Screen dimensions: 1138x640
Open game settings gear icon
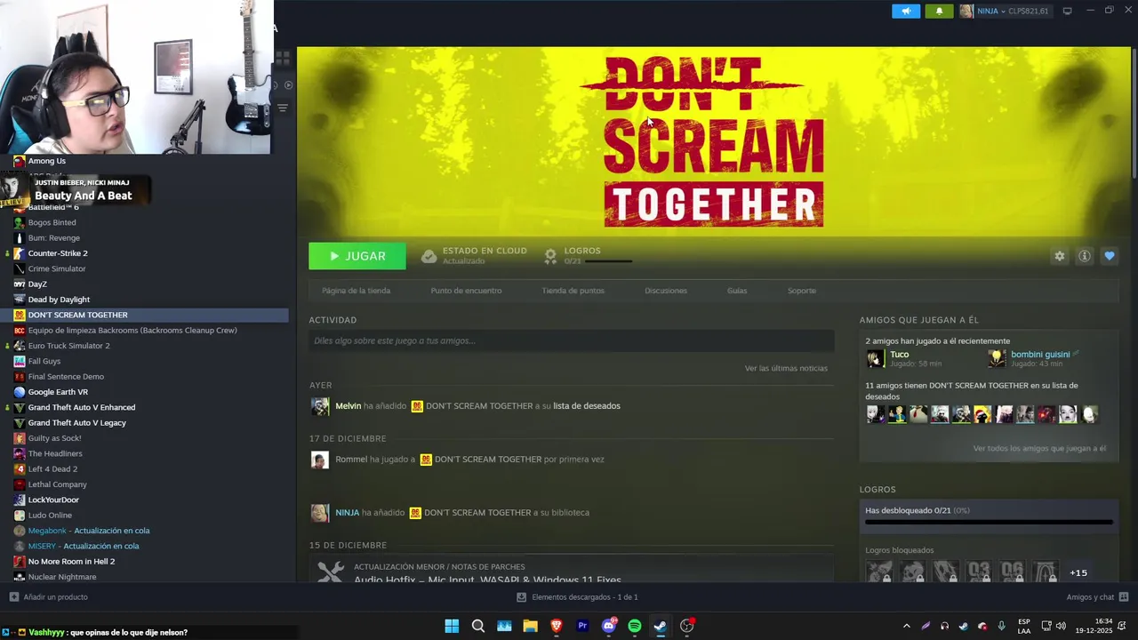point(1059,256)
